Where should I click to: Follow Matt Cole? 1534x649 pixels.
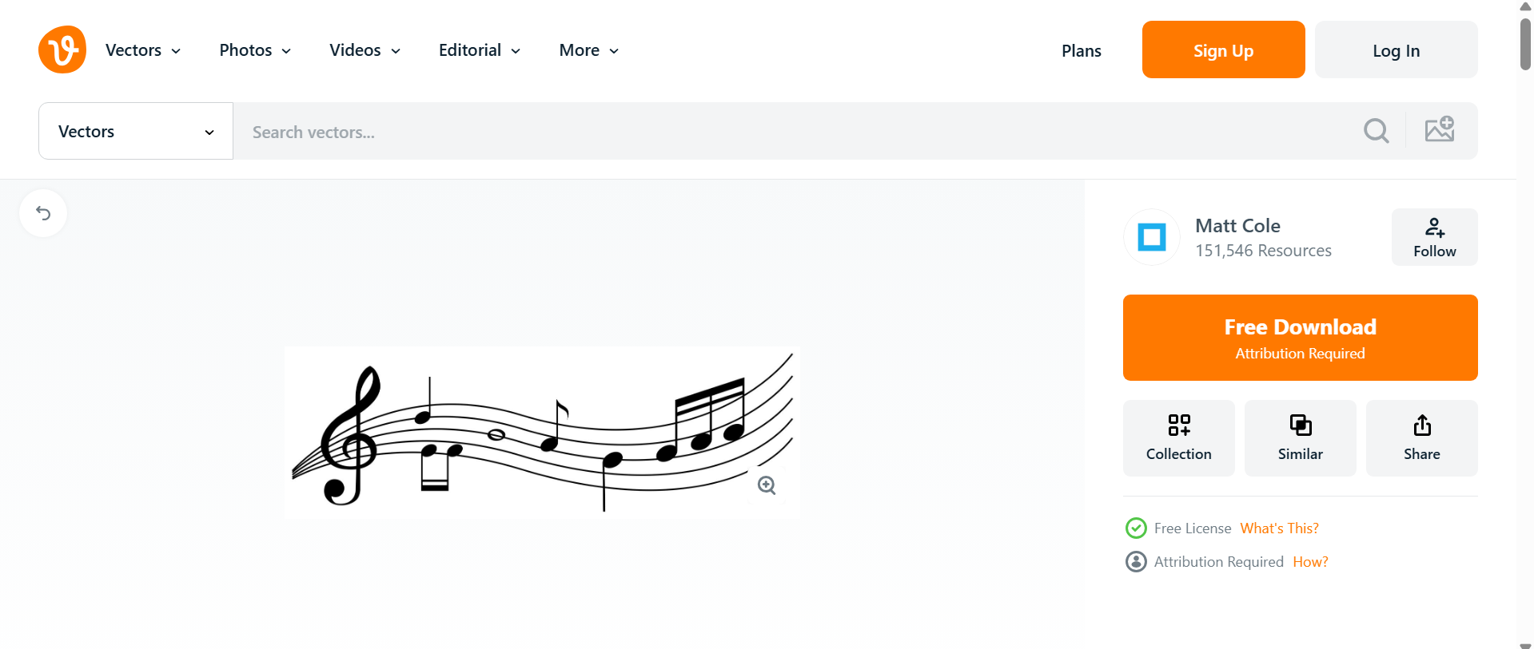pos(1434,237)
